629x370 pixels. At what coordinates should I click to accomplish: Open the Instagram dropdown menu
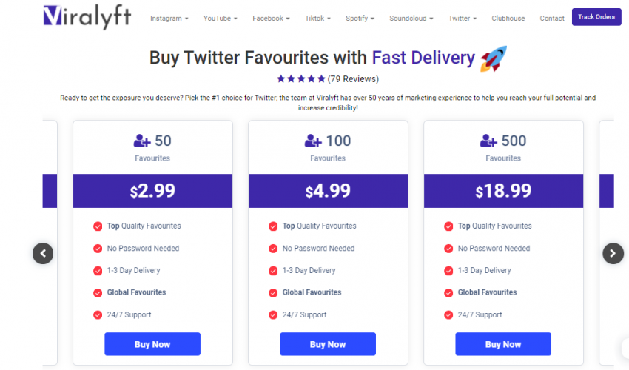(169, 18)
